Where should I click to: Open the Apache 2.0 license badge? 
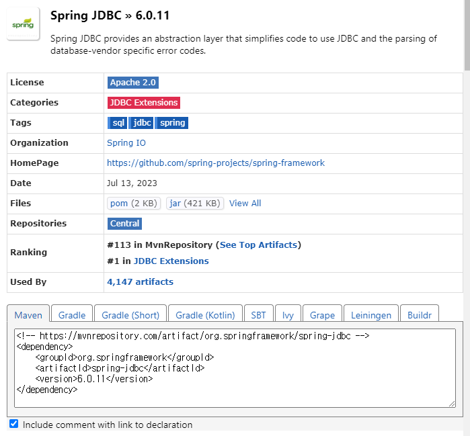pos(132,83)
